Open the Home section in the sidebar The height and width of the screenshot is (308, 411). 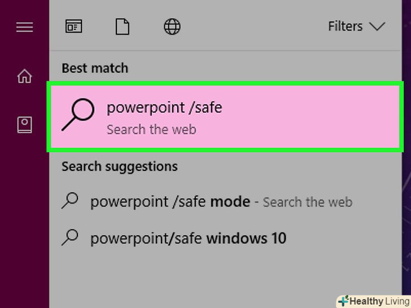24,76
